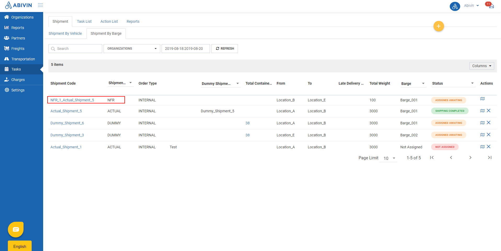Image resolution: width=501 pixels, height=251 pixels.
Task: Click the map icon for Dummy_Shipment_3
Action: coord(482,135)
